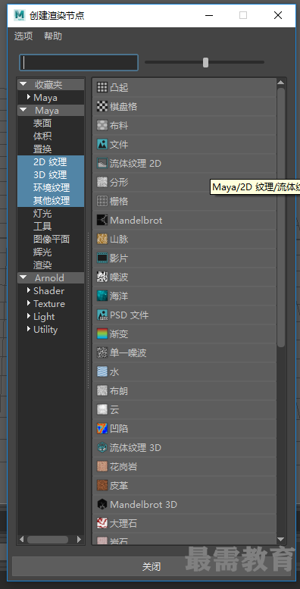Screen dimensions: 300x589
Task: Click the 影片 movie texture icon
Action: coord(102,258)
